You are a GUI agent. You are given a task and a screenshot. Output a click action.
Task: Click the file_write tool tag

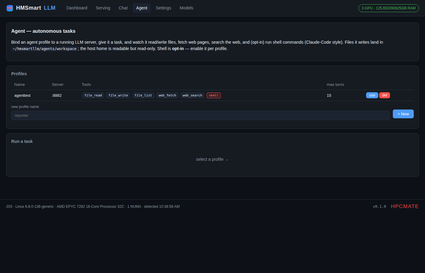coord(118,96)
